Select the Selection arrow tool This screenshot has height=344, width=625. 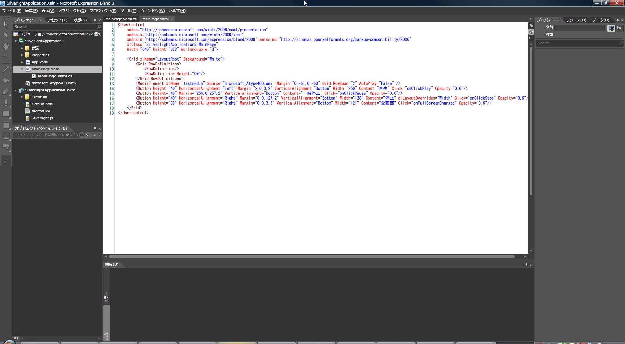[6, 24]
